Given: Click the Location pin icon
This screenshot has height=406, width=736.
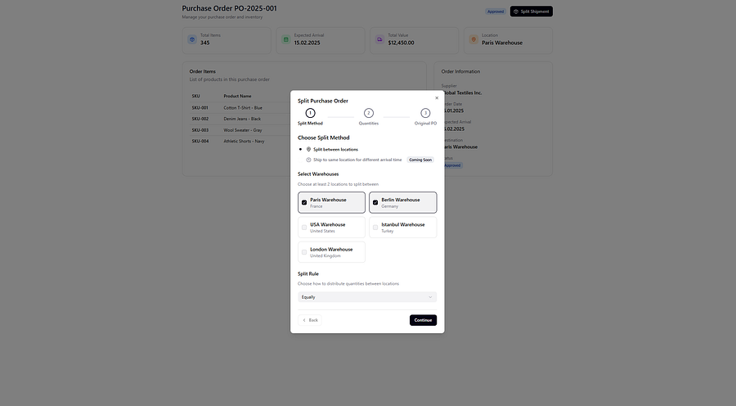Looking at the screenshot, I should [473, 39].
